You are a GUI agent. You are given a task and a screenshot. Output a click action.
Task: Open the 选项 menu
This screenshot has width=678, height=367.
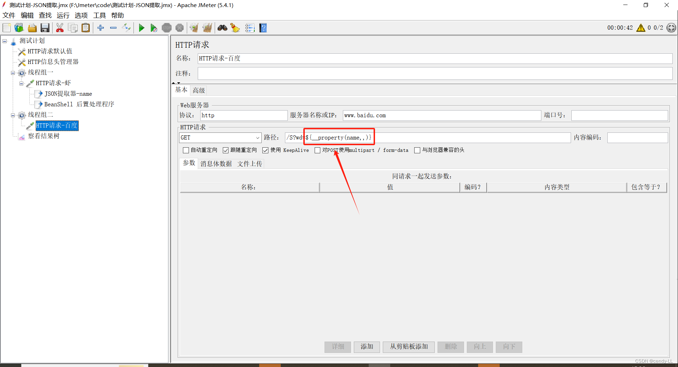(x=81, y=16)
